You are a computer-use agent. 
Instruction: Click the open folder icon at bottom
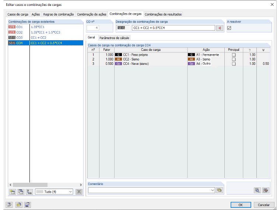[19, 204]
